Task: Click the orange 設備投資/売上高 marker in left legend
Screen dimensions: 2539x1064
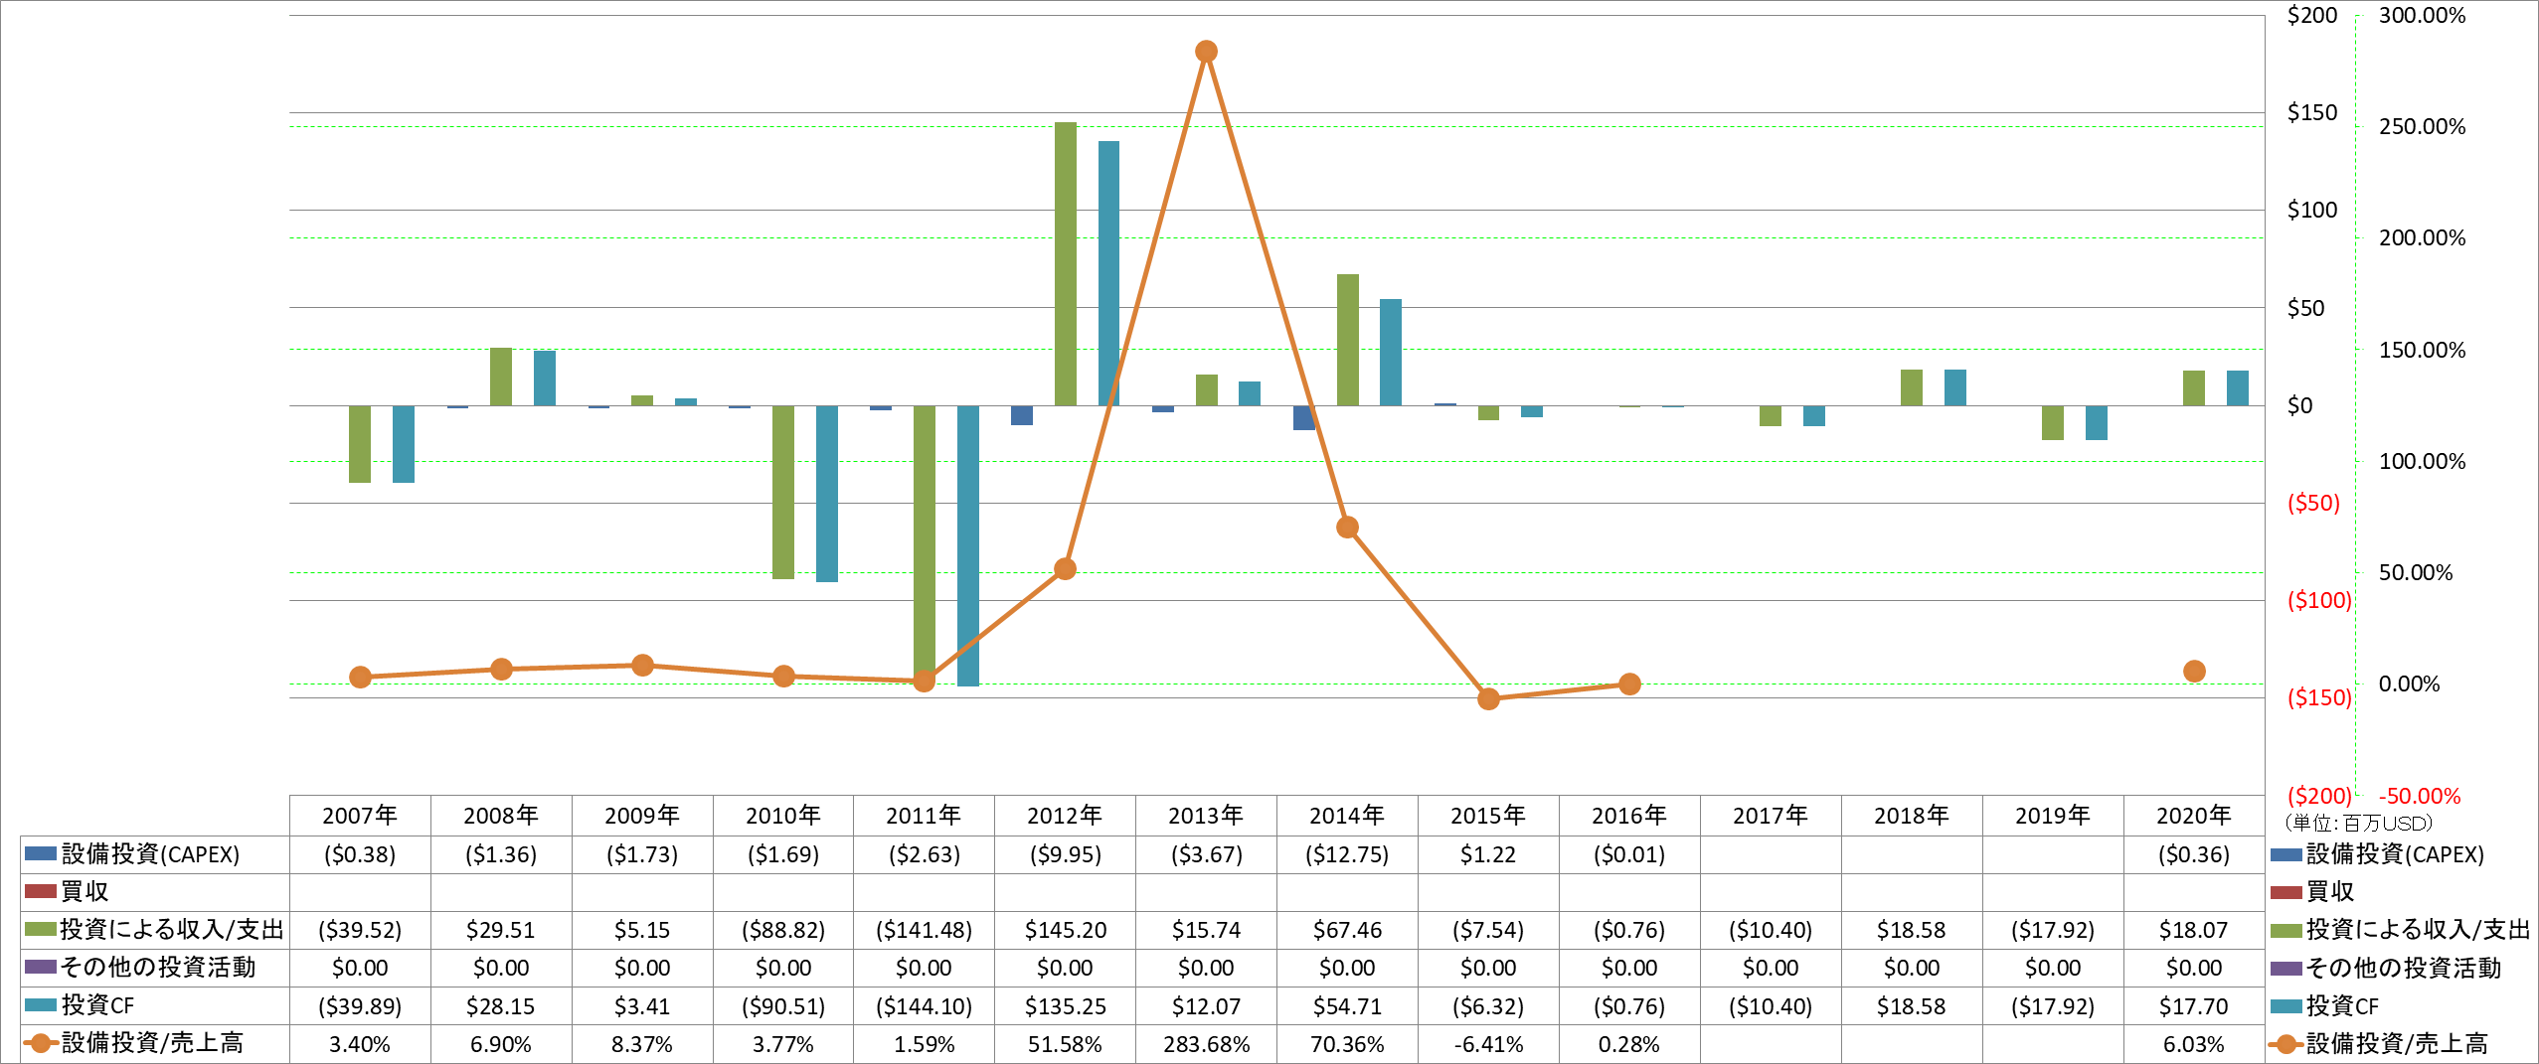Action: (x=41, y=1043)
